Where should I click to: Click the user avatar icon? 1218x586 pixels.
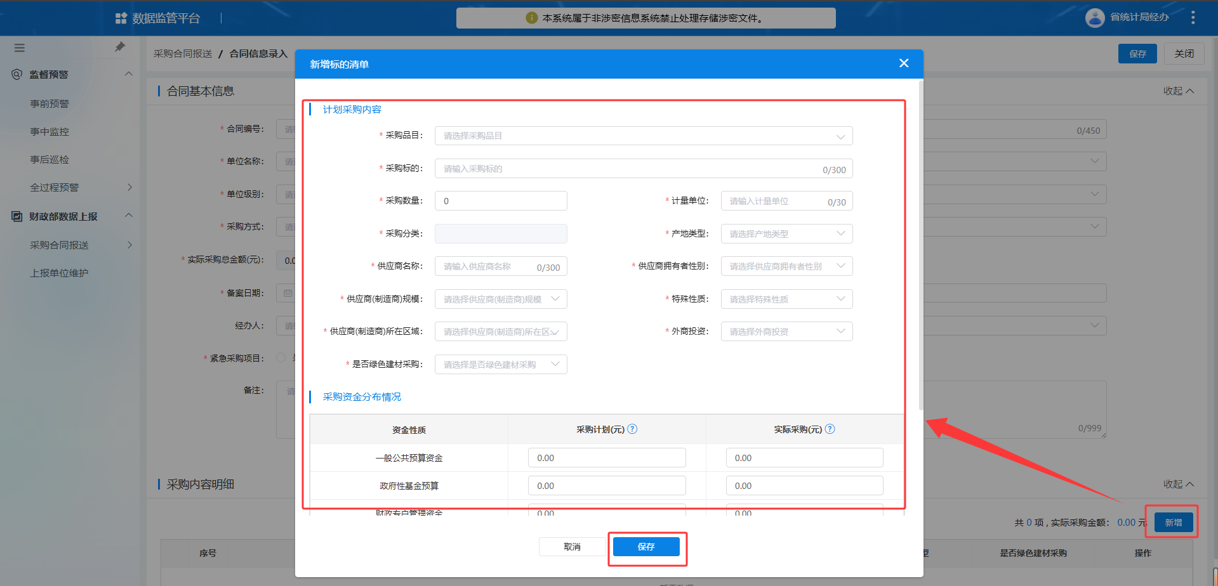pyautogui.click(x=1095, y=18)
